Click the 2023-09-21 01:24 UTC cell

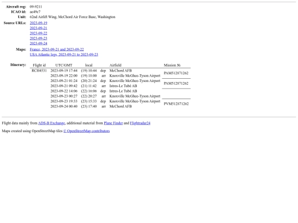point(64,81)
